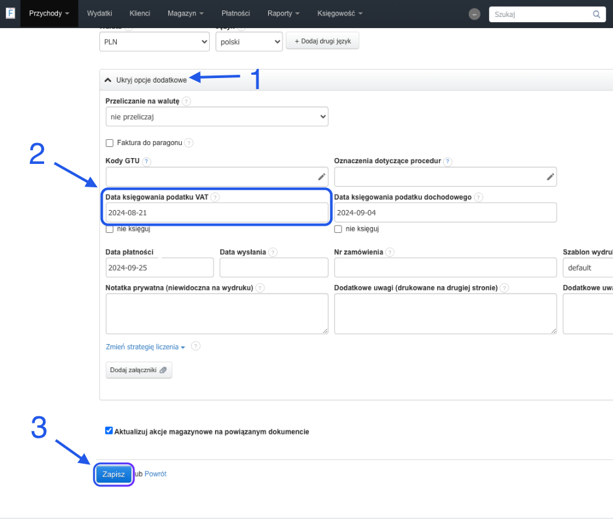Viewport: 613px width, 519px height.
Task: Click pencil icon in Kody GTU field
Action: (x=321, y=176)
